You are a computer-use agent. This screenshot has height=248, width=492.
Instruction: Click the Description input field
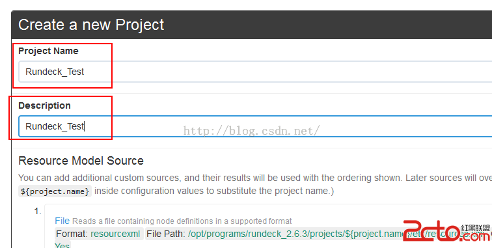[255, 126]
